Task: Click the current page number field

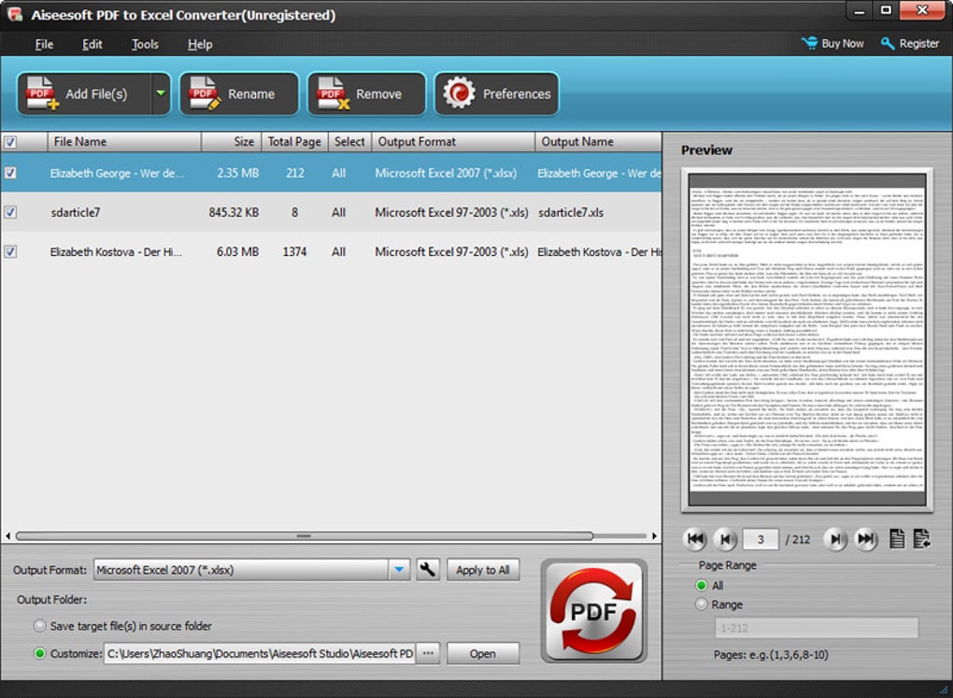Action: click(761, 539)
